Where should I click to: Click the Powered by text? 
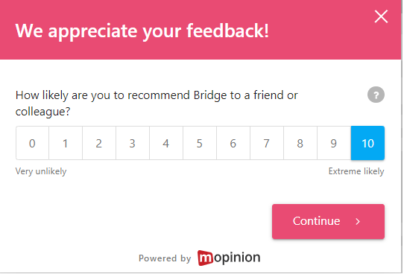click(x=165, y=258)
